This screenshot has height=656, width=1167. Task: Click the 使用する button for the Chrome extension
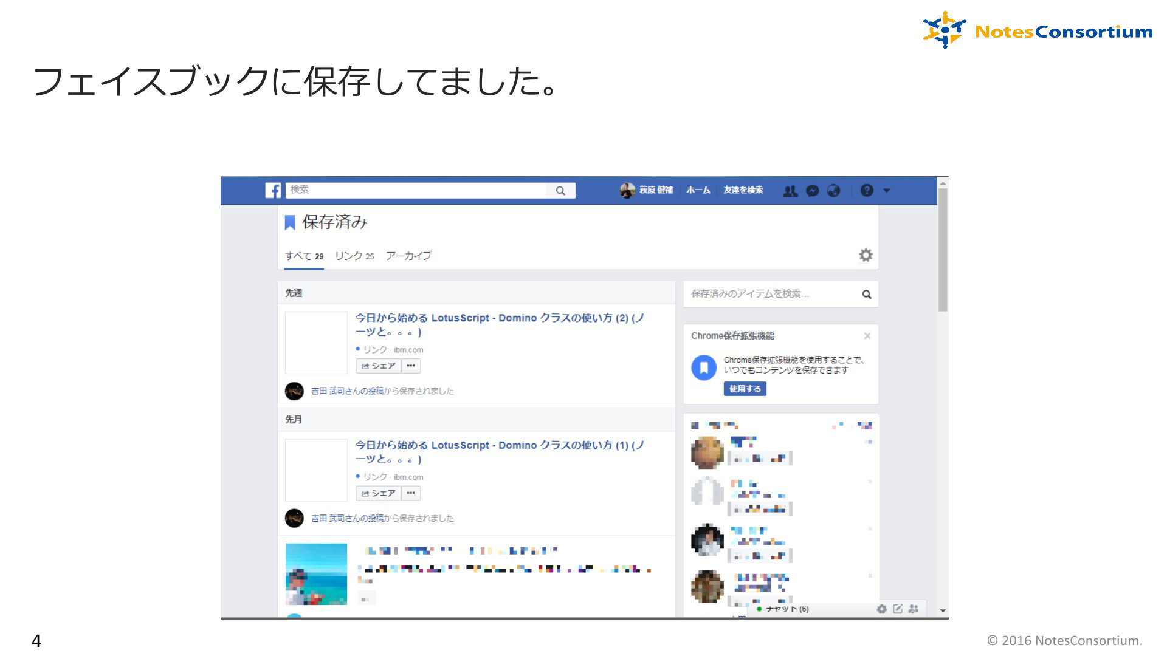(x=745, y=389)
